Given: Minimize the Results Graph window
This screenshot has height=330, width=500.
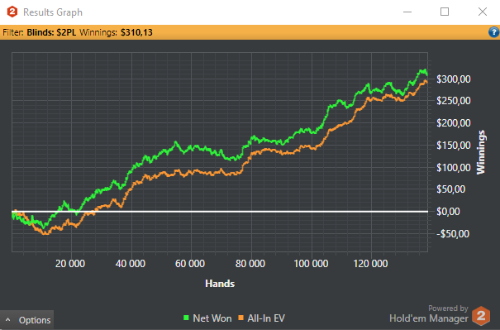Looking at the screenshot, I should (407, 12).
